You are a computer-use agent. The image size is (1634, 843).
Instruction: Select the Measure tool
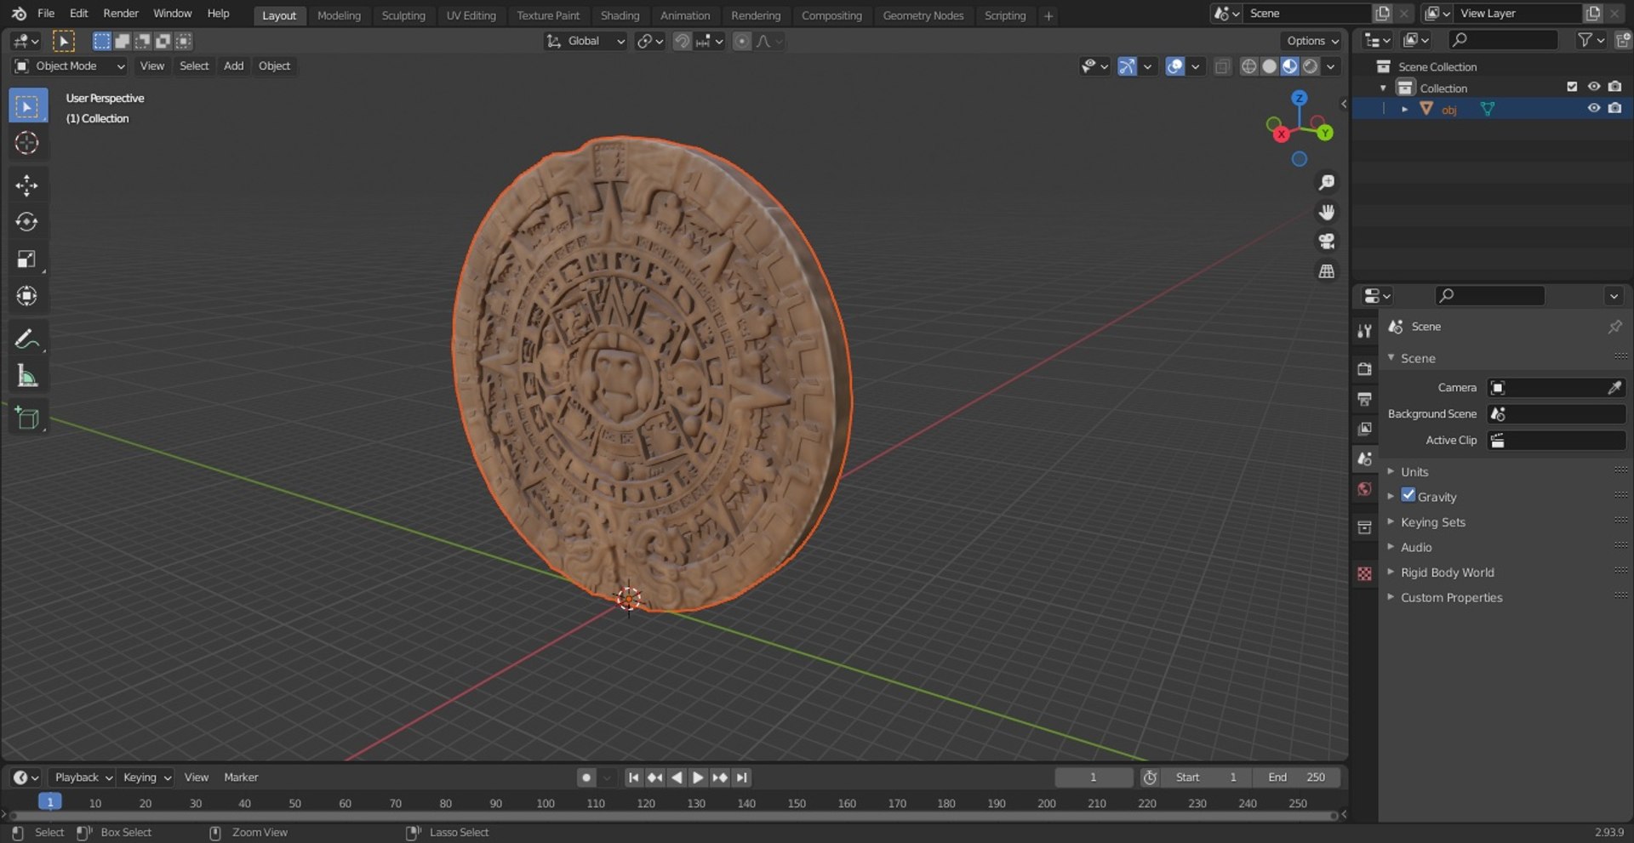click(27, 376)
